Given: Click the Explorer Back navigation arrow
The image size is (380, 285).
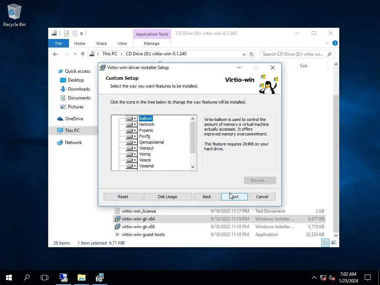Looking at the screenshot, I should (55, 54).
